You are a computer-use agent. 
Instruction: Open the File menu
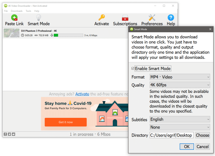pos(6,11)
